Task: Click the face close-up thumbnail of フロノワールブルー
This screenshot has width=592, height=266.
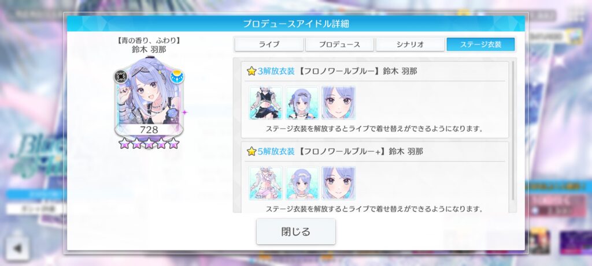Action: pyautogui.click(x=339, y=103)
